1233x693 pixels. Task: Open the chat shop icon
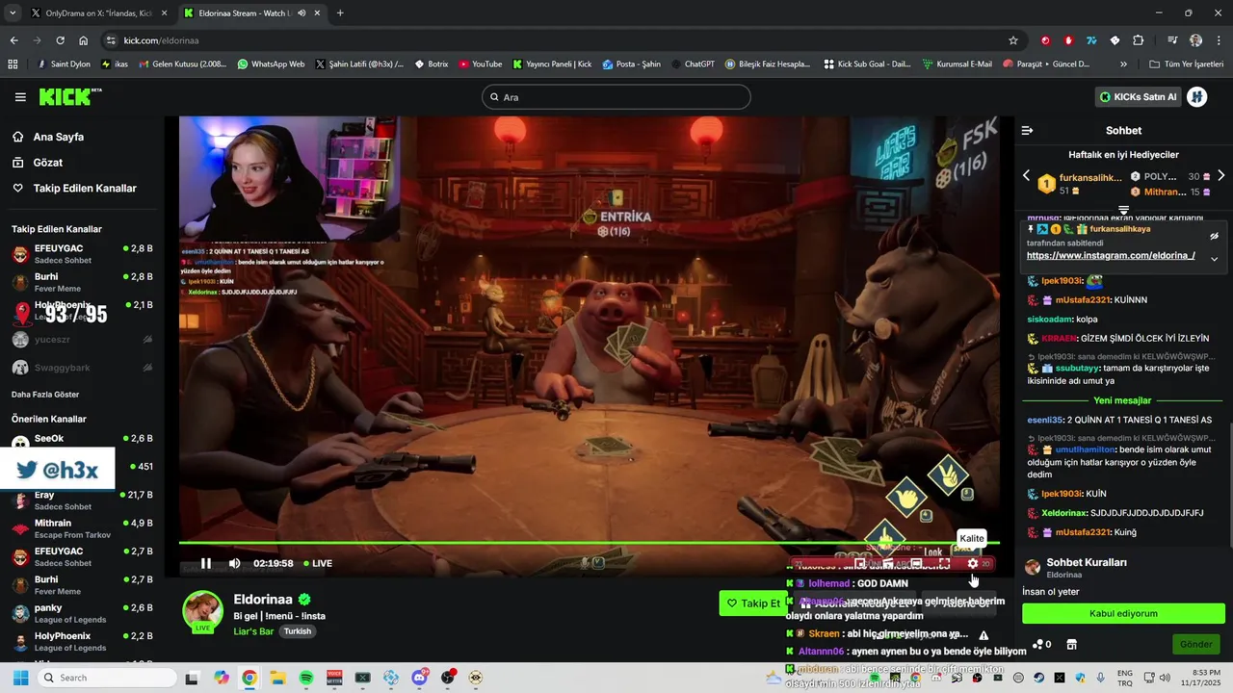click(x=1071, y=644)
